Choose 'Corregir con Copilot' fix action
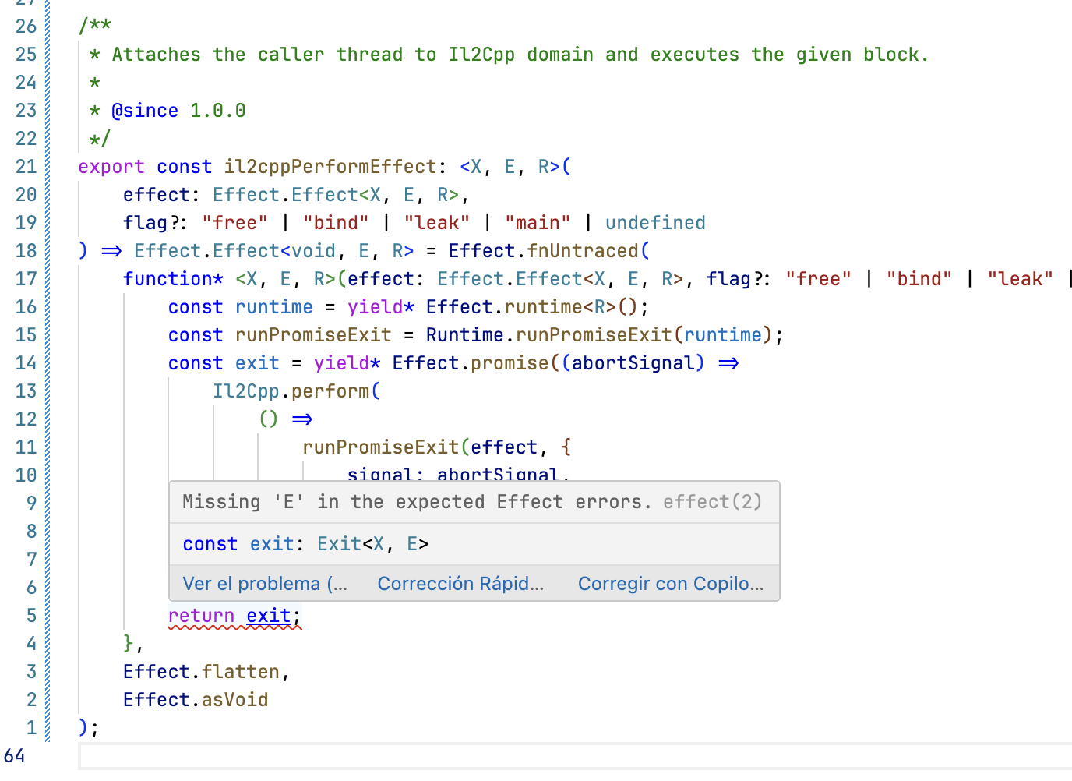 [671, 583]
